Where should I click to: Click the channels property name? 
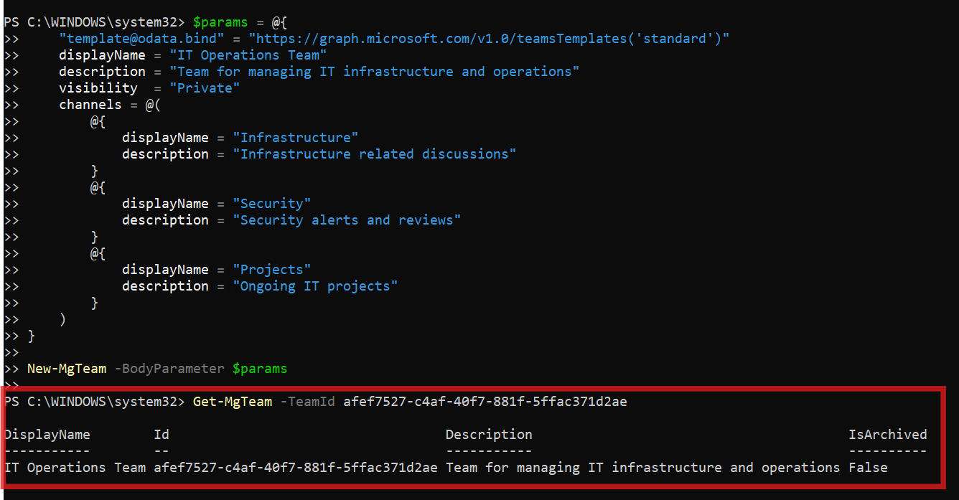[90, 104]
